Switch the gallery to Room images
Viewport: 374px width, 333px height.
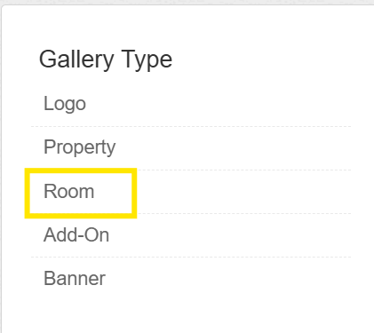[69, 191]
